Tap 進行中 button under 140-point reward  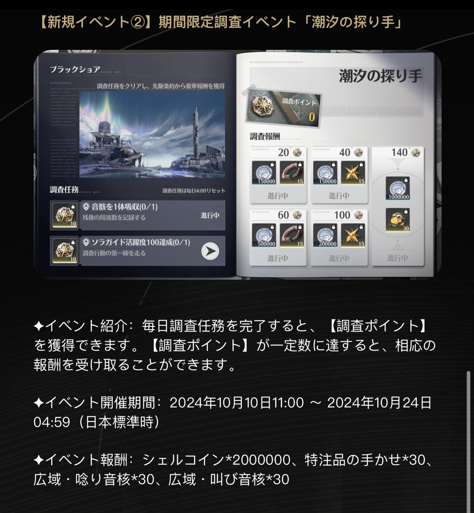(x=398, y=258)
